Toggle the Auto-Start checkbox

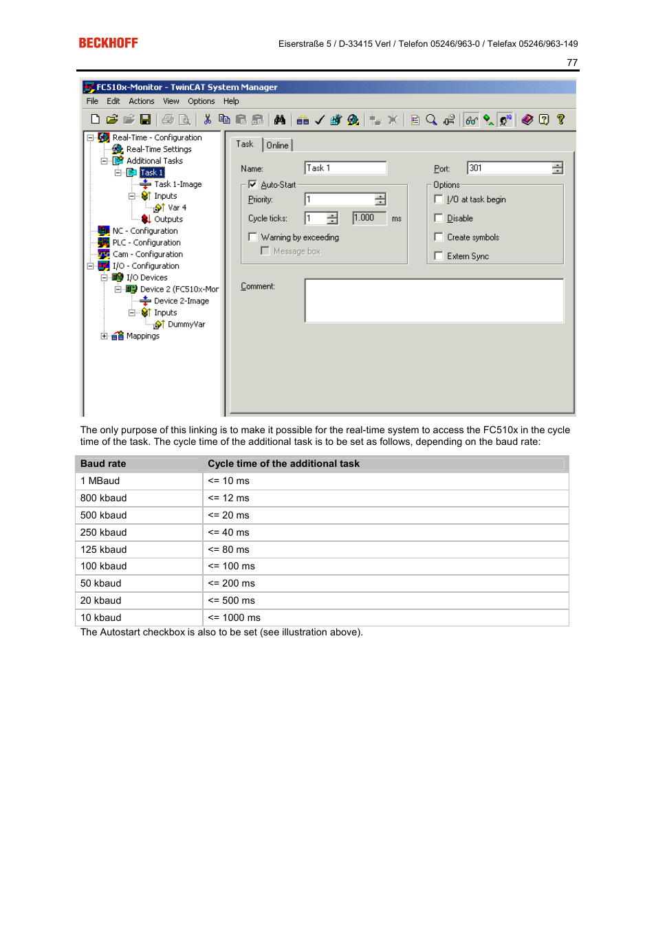[252, 184]
